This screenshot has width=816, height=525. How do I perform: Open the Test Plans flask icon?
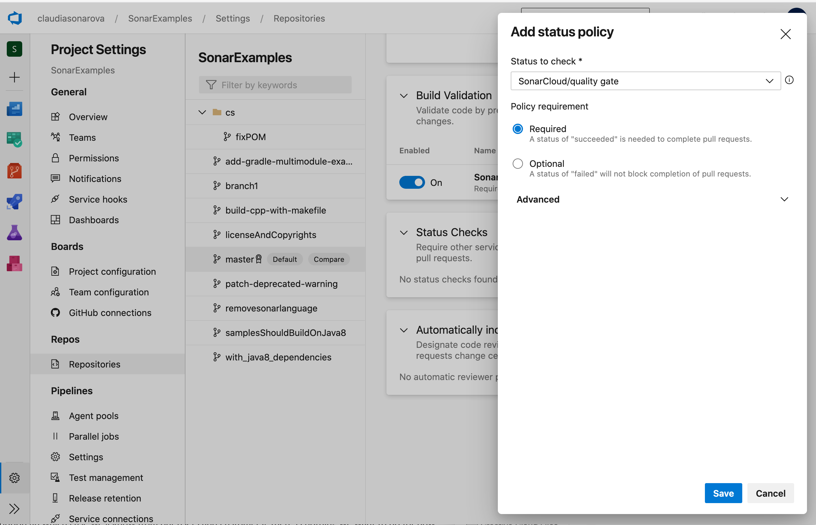14,233
